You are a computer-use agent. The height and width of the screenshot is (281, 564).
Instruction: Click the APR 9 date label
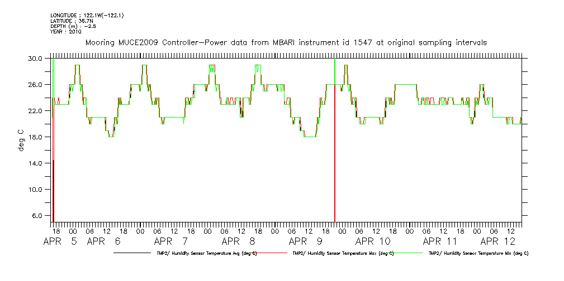[305, 242]
